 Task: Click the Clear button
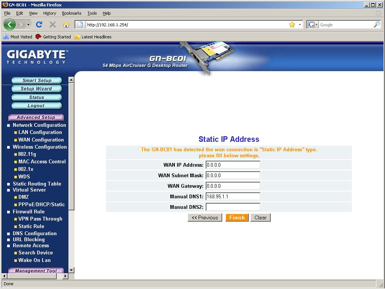click(x=261, y=218)
